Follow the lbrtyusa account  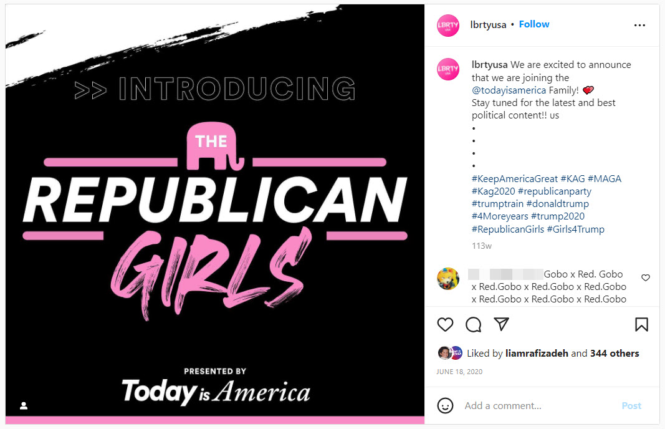534,24
